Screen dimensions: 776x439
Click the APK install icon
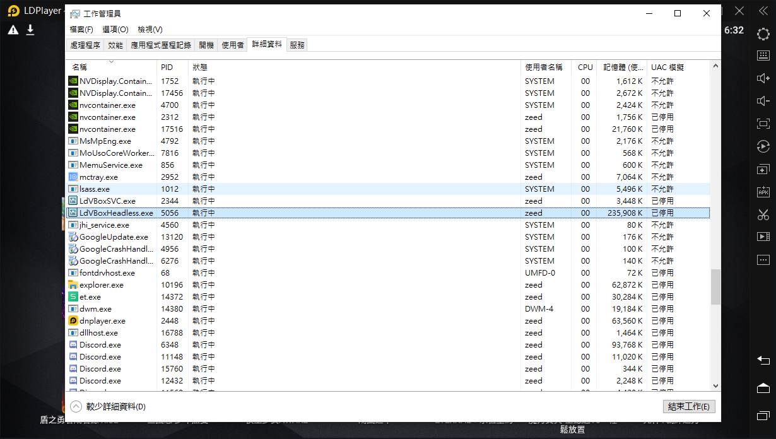[x=763, y=192]
